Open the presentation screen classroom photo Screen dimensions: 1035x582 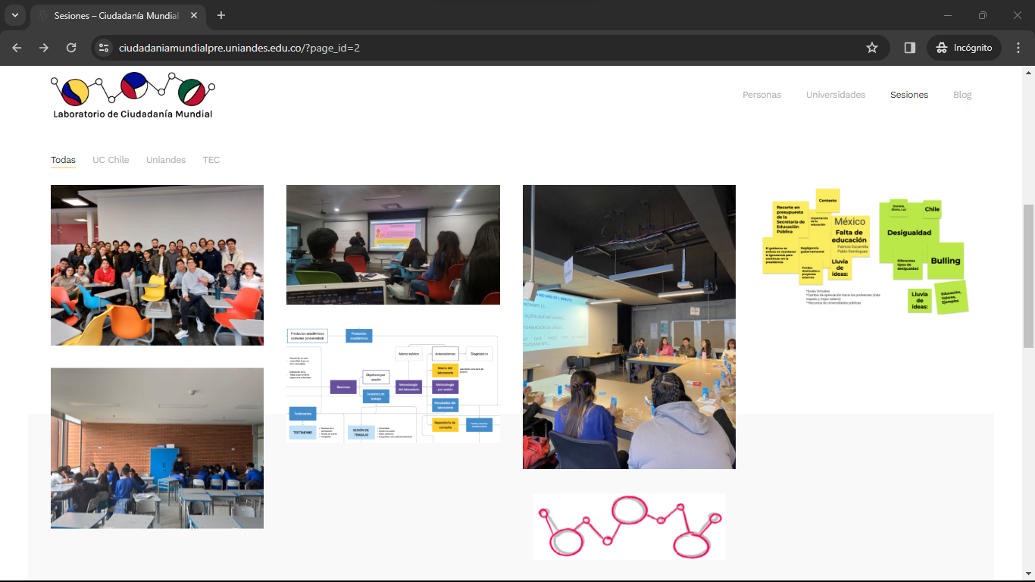(393, 245)
